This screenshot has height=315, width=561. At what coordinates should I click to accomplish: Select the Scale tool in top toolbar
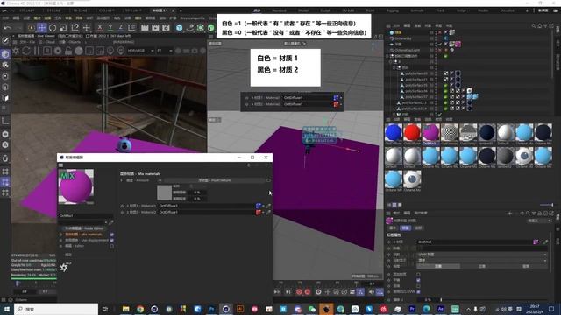(63, 27)
